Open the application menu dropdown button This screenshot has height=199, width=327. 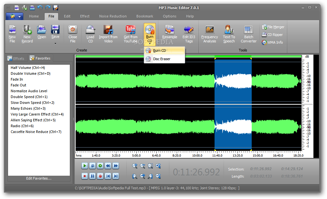coord(15,16)
